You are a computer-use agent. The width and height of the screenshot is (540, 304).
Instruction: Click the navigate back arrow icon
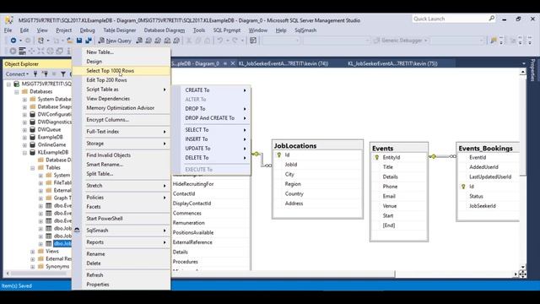13,41
